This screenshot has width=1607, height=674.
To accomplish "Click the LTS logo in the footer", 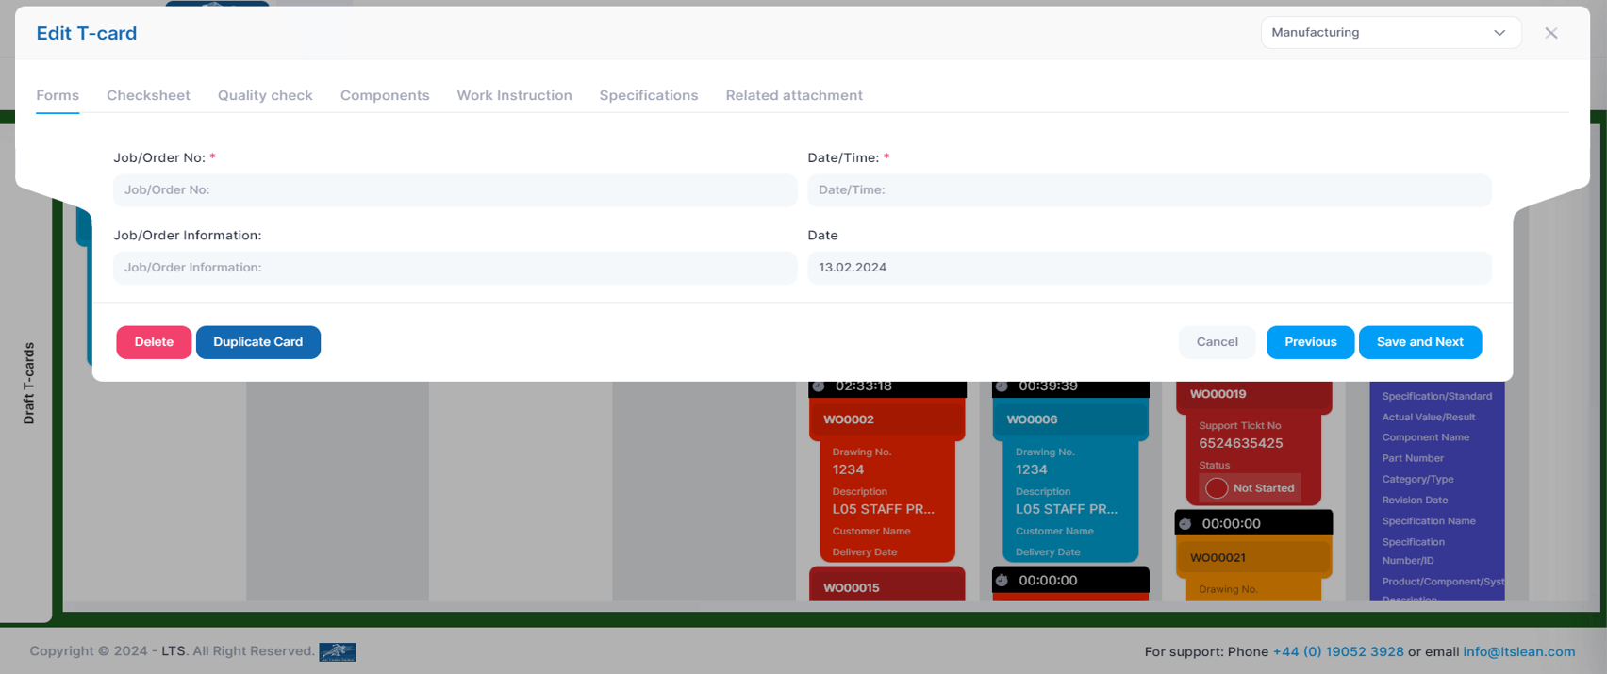I will click(x=337, y=651).
